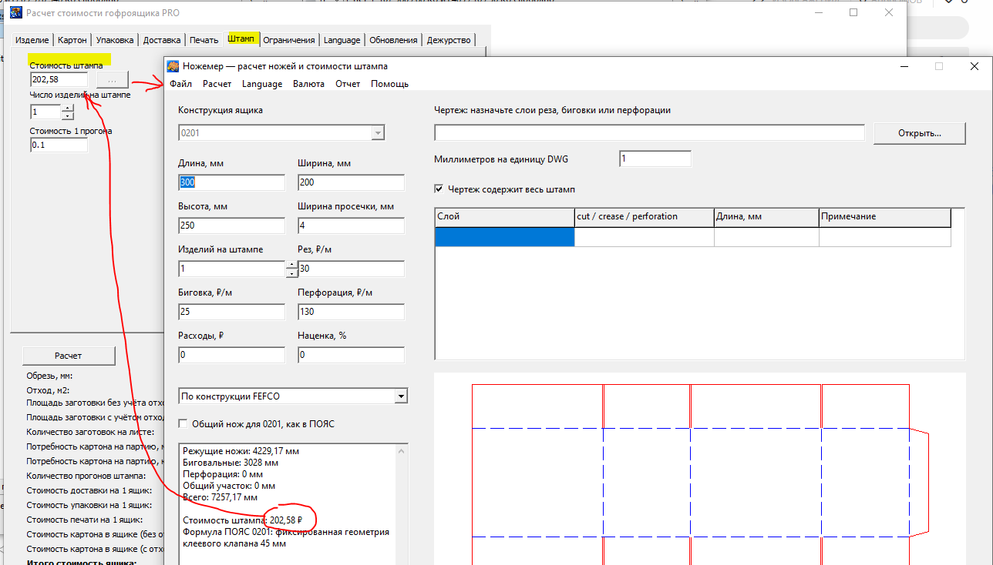Switch to the Дежурство tab
Viewport: 993px width, 565px height.
(449, 40)
